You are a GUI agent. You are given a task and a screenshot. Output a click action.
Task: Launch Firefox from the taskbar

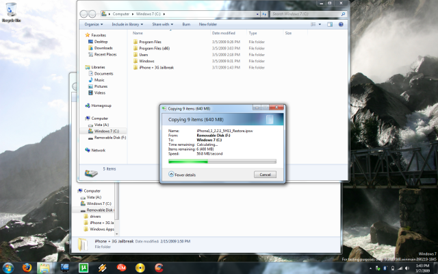coord(27,268)
